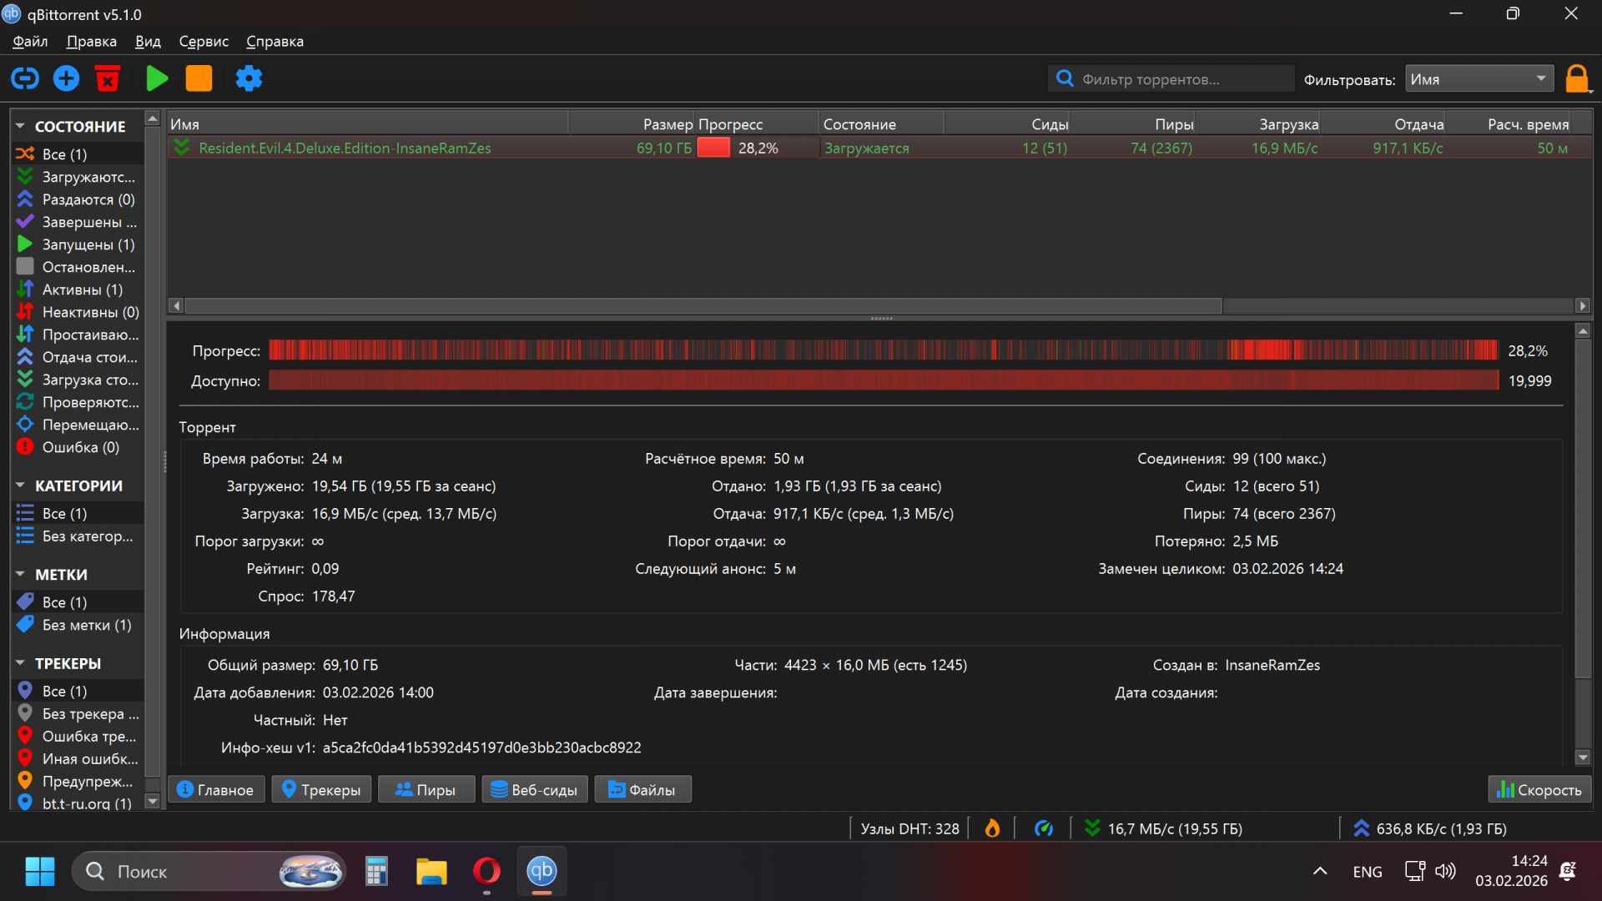Click the orange lock interface icon
This screenshot has width=1602, height=901.
coord(1575,78)
